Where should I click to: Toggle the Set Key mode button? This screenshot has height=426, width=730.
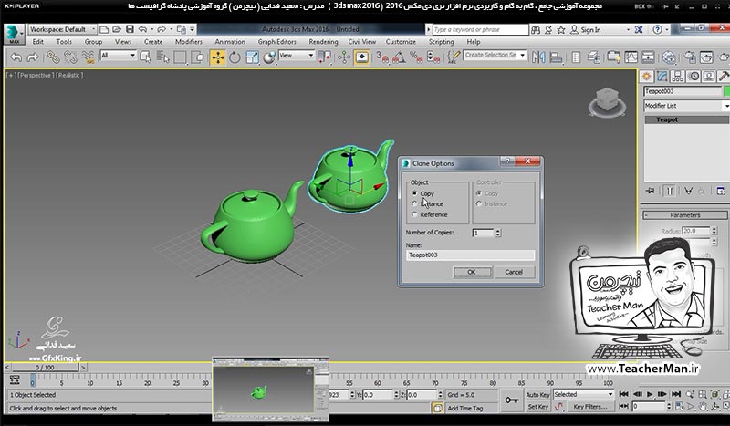(537, 407)
